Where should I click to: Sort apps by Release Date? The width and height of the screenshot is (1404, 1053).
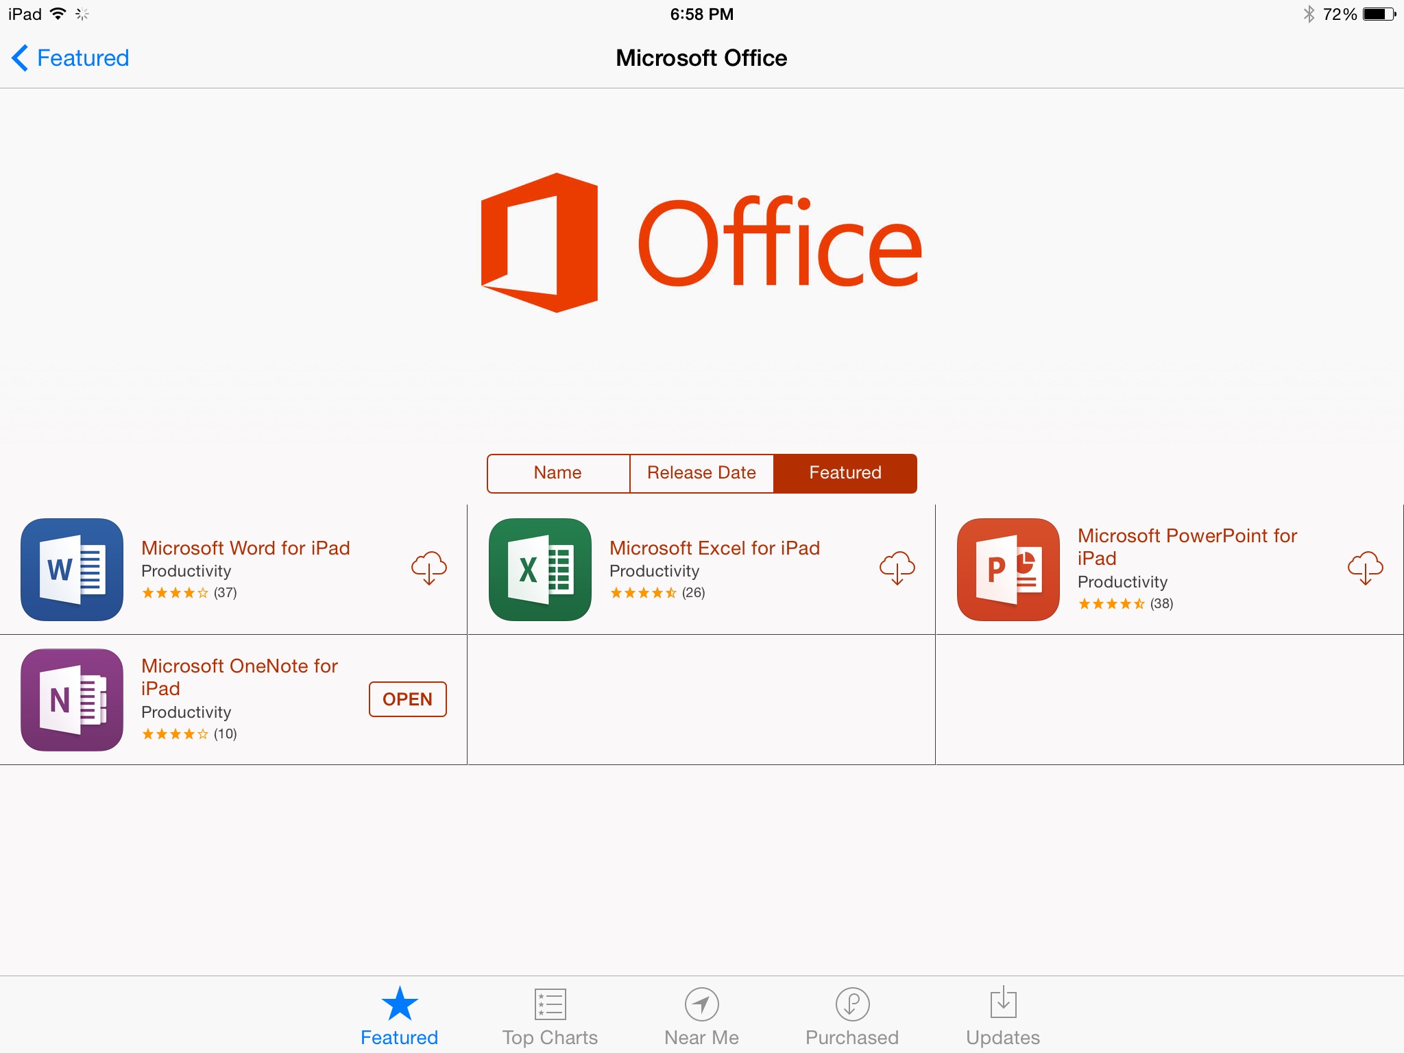click(x=701, y=473)
